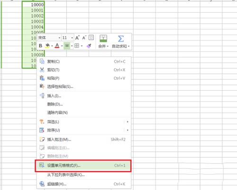Choose 粘贴(P) paste from context menu
237x190 pixels.
(x=84, y=78)
